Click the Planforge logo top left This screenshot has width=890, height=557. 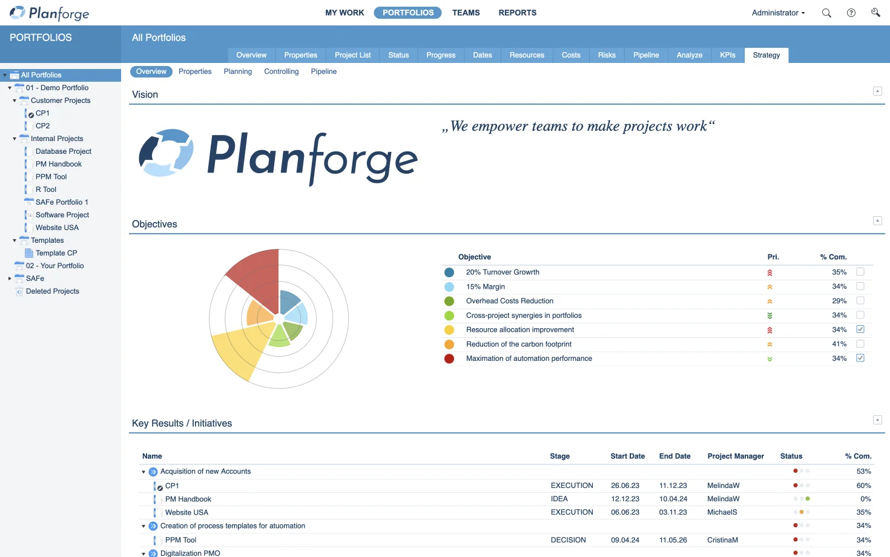tap(48, 12)
